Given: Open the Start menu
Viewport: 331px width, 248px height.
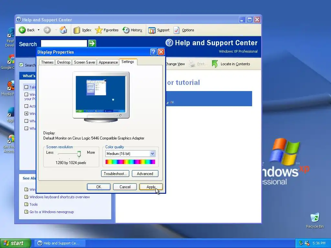Looking at the screenshot, I should (16, 243).
